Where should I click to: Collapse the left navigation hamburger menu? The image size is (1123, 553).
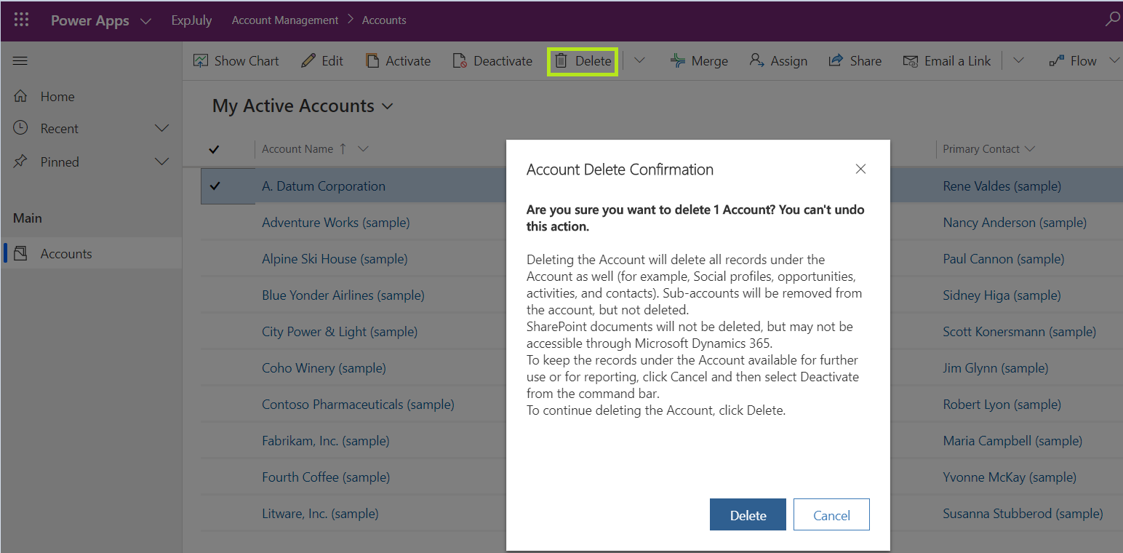20,61
